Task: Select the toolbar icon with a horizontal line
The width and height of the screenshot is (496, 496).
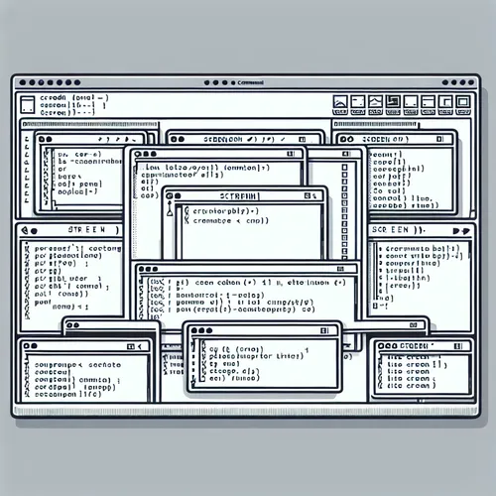Action: pos(428,101)
